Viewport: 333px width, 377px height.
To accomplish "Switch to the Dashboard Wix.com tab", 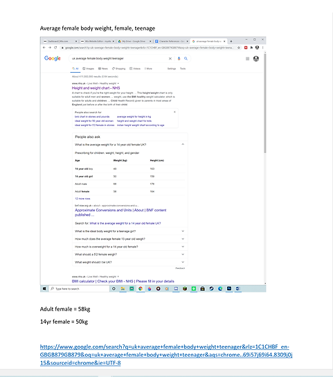I will tap(60, 42).
